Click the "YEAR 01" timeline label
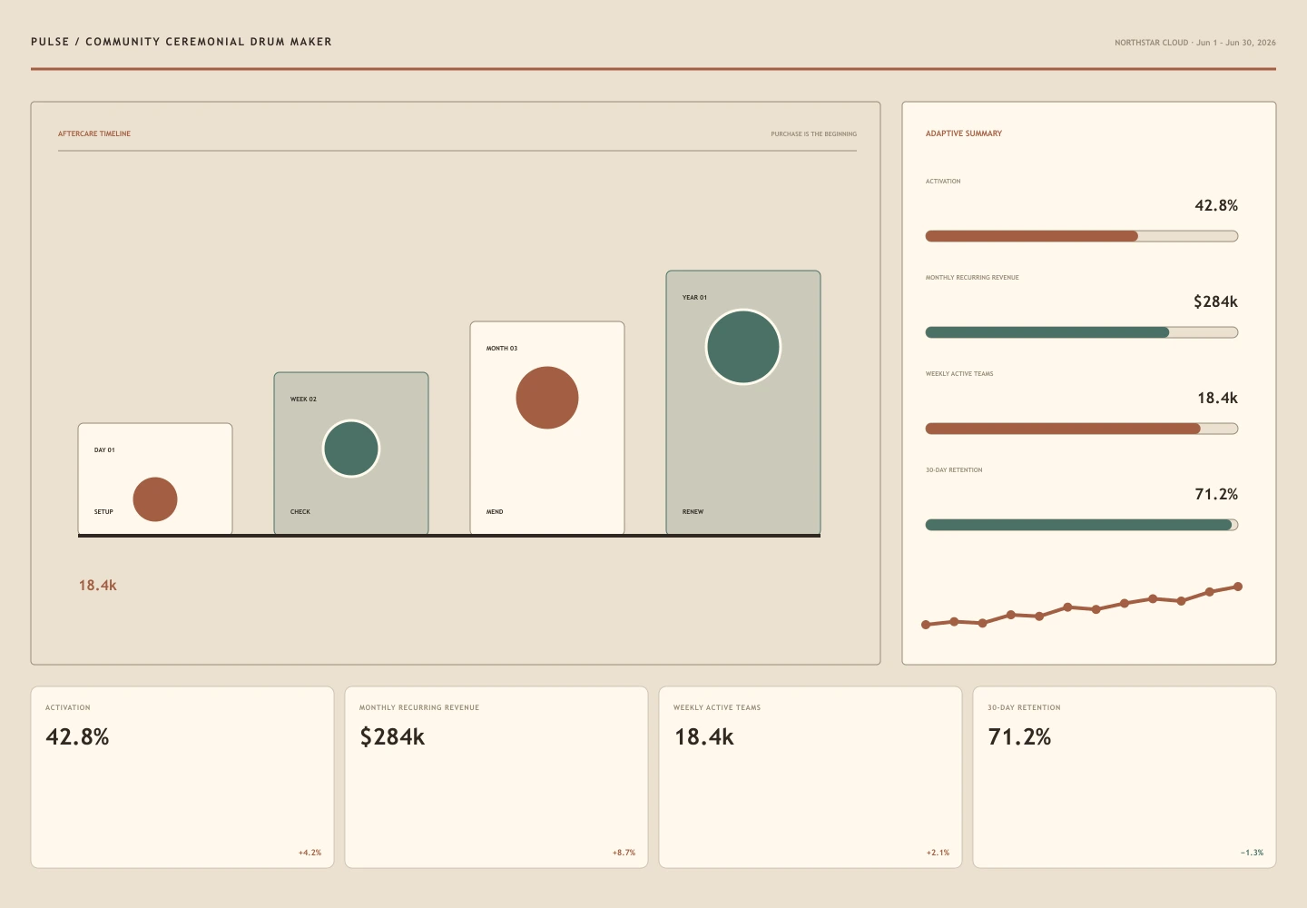Image resolution: width=1307 pixels, height=908 pixels. click(x=694, y=298)
